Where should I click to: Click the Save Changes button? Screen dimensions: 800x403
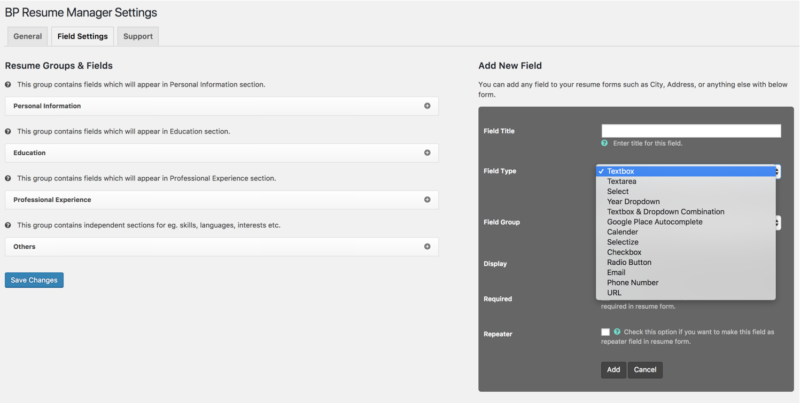click(34, 280)
